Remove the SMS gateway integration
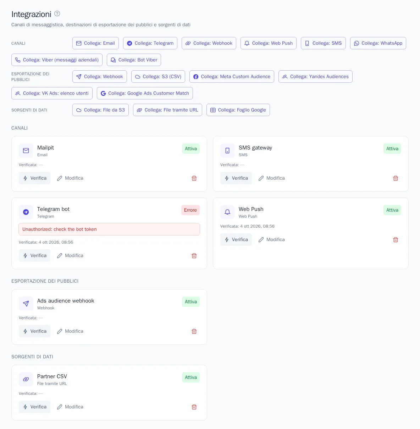Viewport: 420px width, 429px height. click(x=396, y=178)
